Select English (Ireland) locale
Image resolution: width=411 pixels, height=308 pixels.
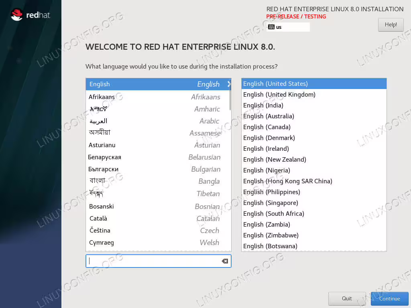(x=314, y=148)
